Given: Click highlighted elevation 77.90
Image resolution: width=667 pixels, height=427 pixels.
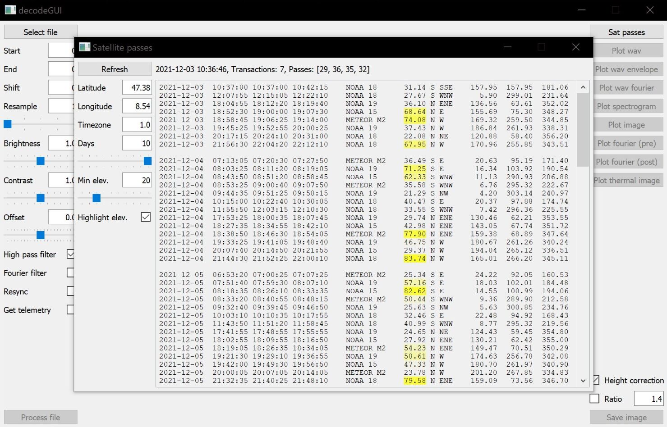Looking at the screenshot, I should pos(415,234).
